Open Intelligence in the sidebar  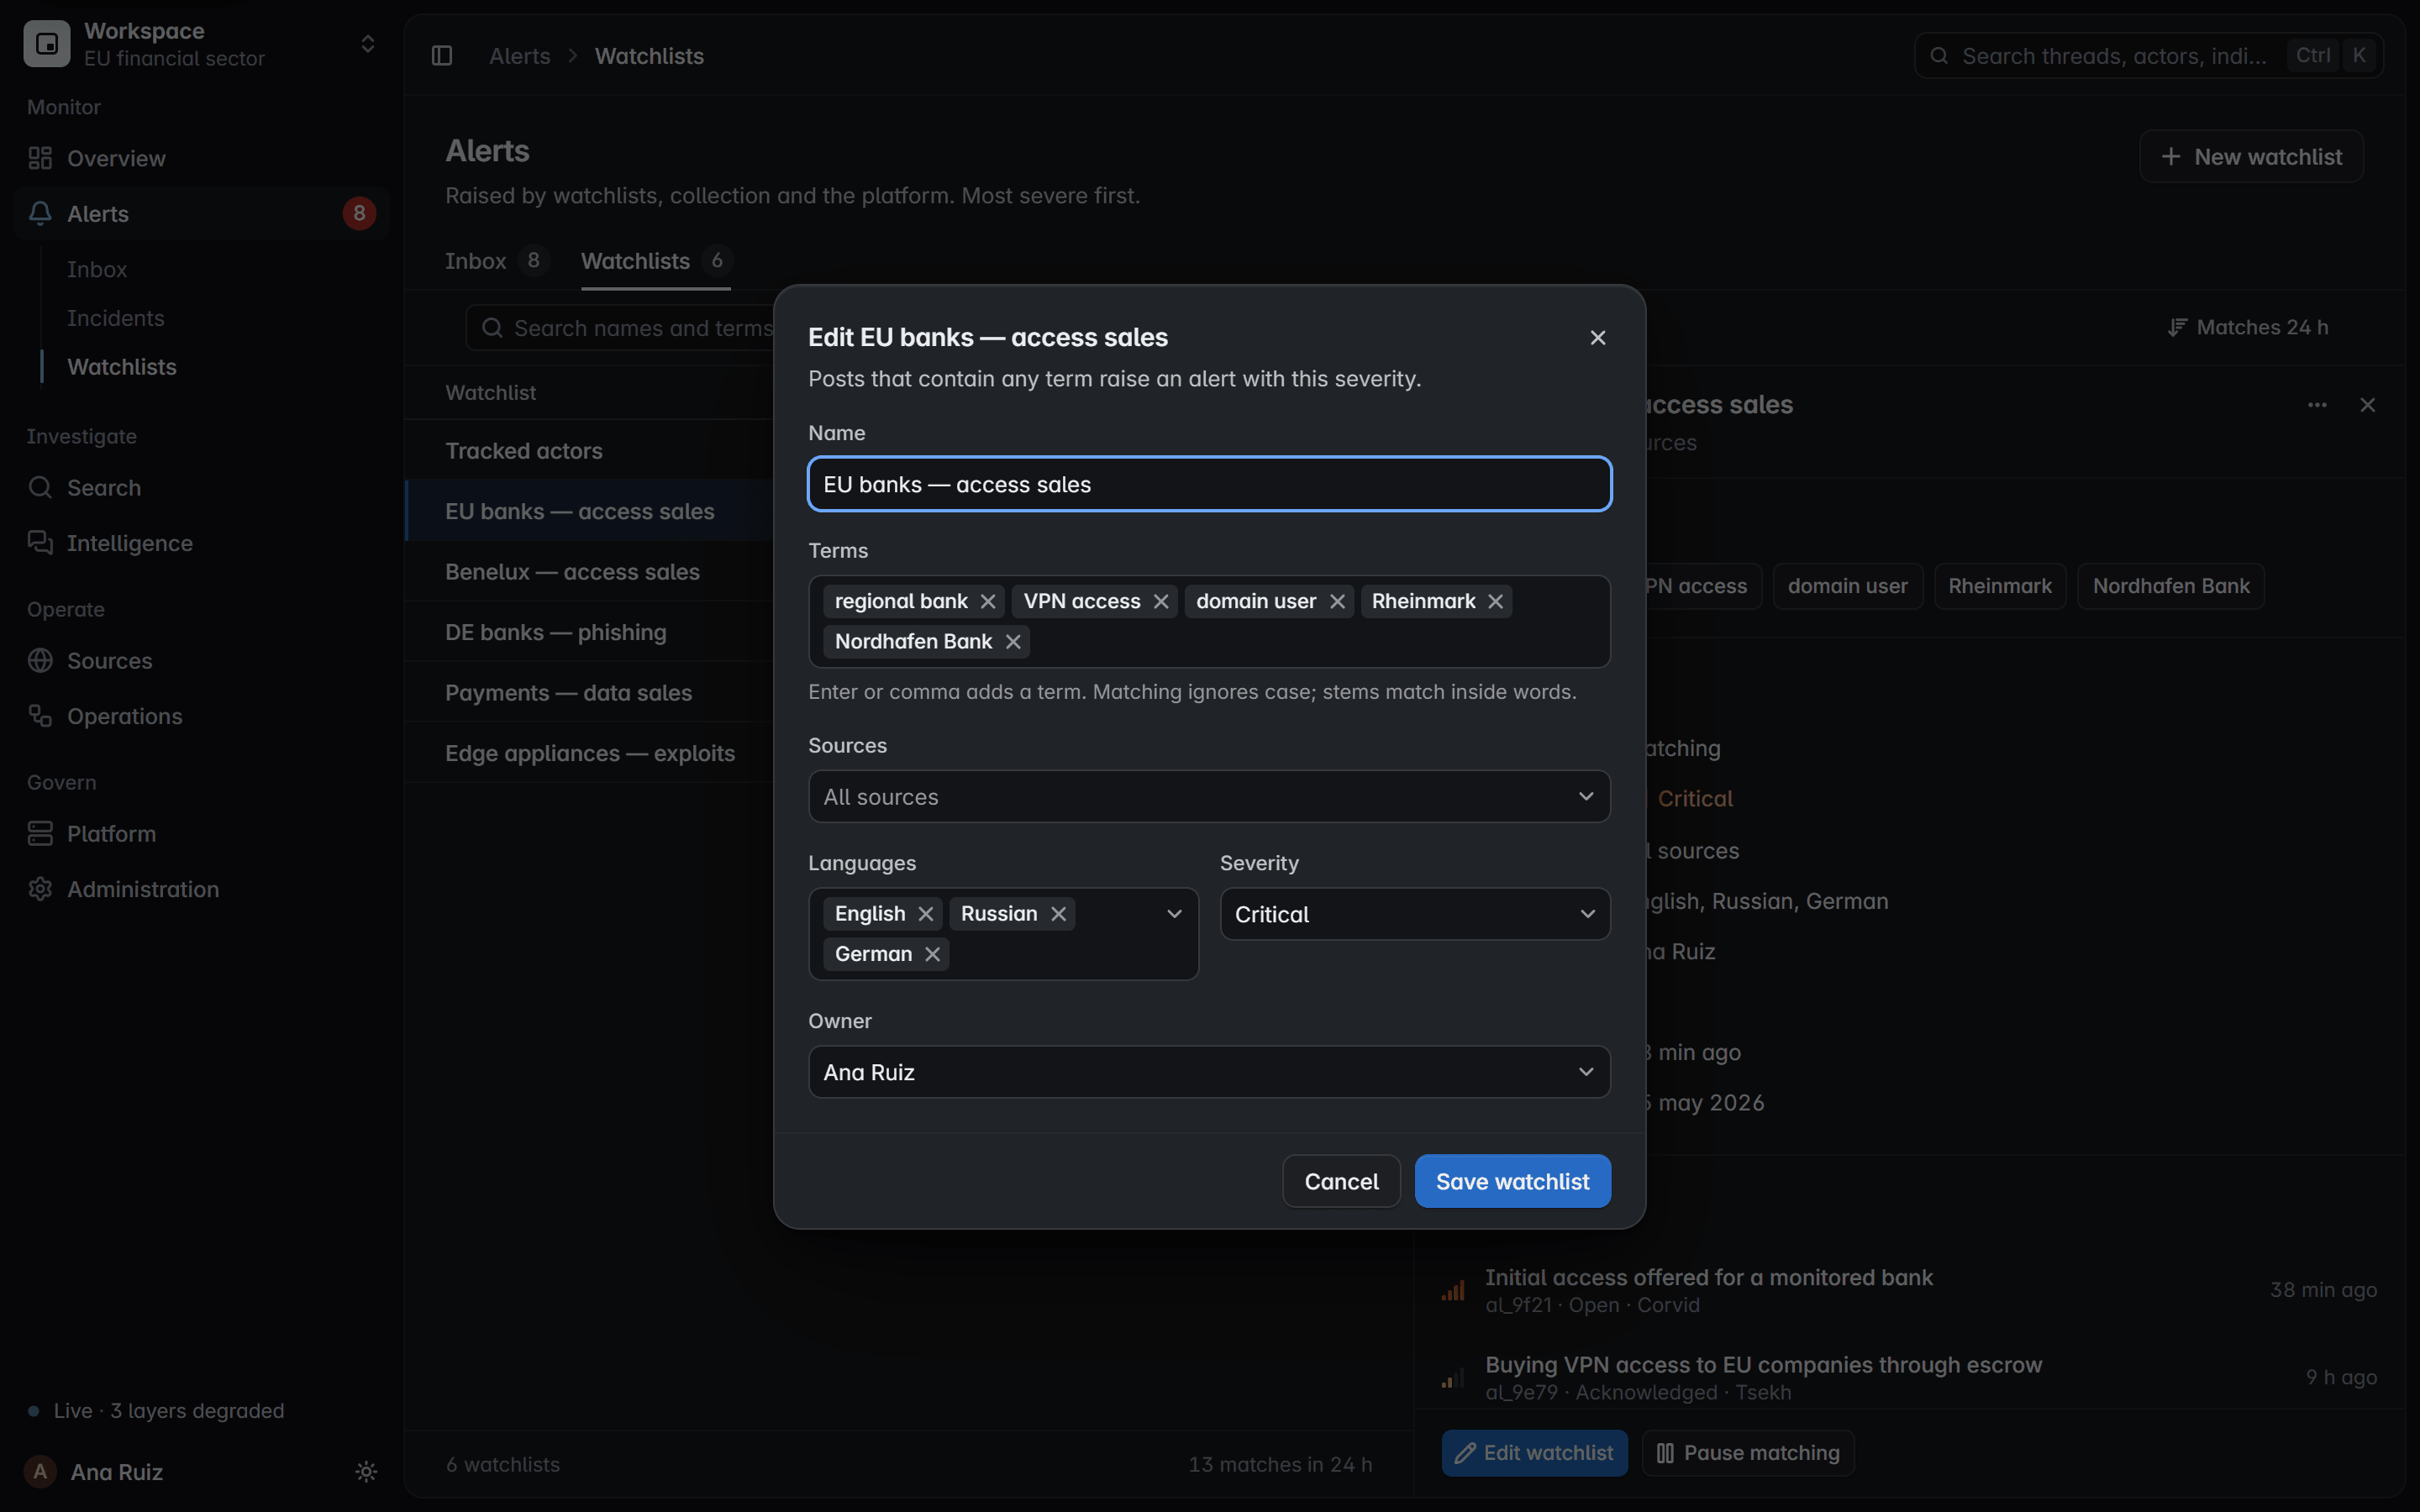point(201,543)
